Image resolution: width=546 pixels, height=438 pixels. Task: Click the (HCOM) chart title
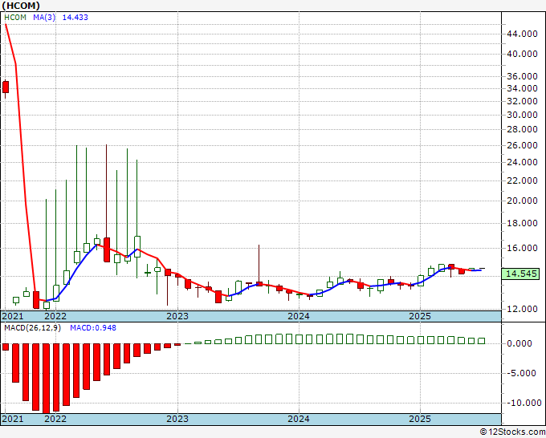tap(21, 6)
